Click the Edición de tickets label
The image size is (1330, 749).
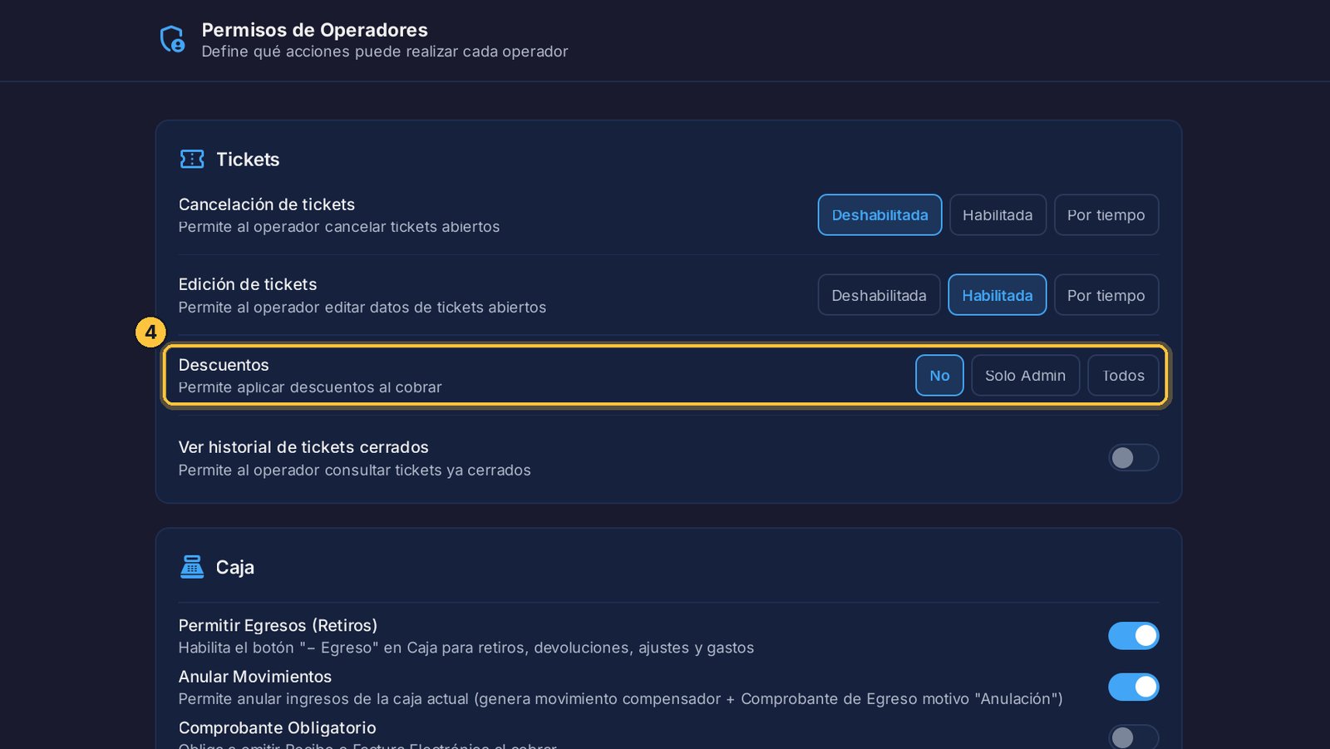[x=248, y=284]
